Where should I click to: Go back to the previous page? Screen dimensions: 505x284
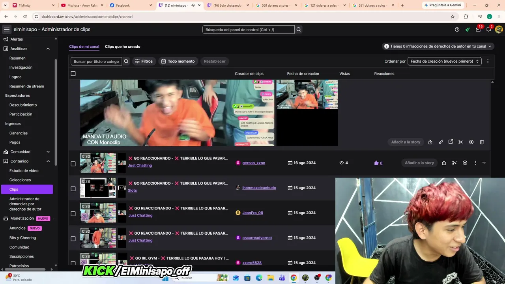click(x=6, y=17)
